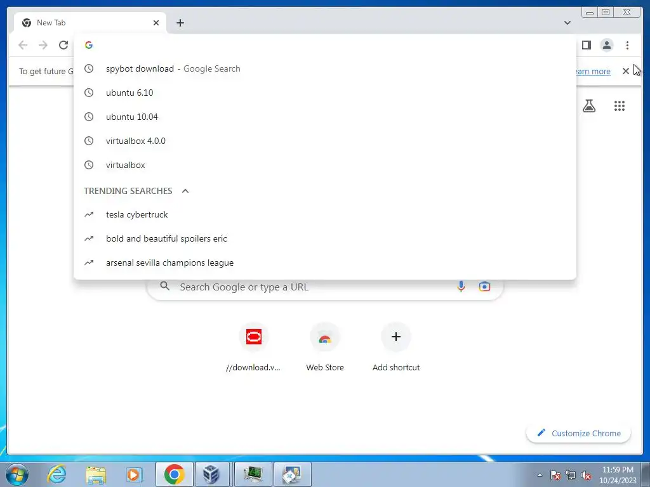
Task: Open the monitor application on the taskbar
Action: pyautogui.click(x=253, y=474)
